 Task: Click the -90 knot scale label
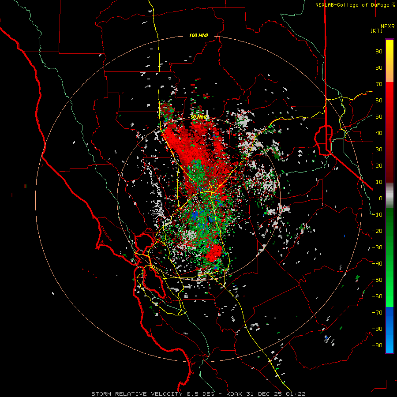[x=377, y=345]
